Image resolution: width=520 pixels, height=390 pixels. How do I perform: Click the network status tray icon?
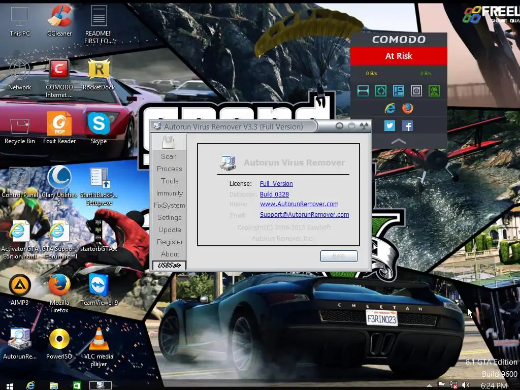(453, 385)
